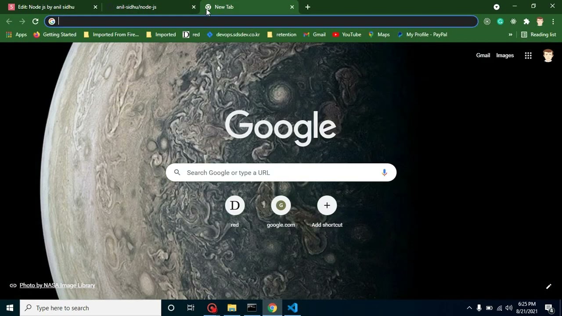Open the red shortcut tile
The width and height of the screenshot is (562, 316).
tap(235, 212)
